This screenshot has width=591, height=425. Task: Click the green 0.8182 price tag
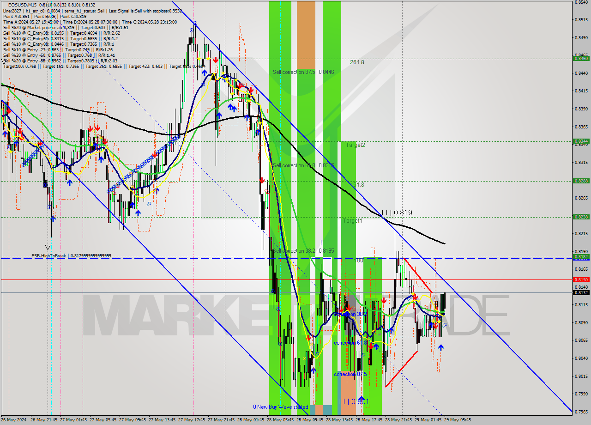pyautogui.click(x=581, y=257)
